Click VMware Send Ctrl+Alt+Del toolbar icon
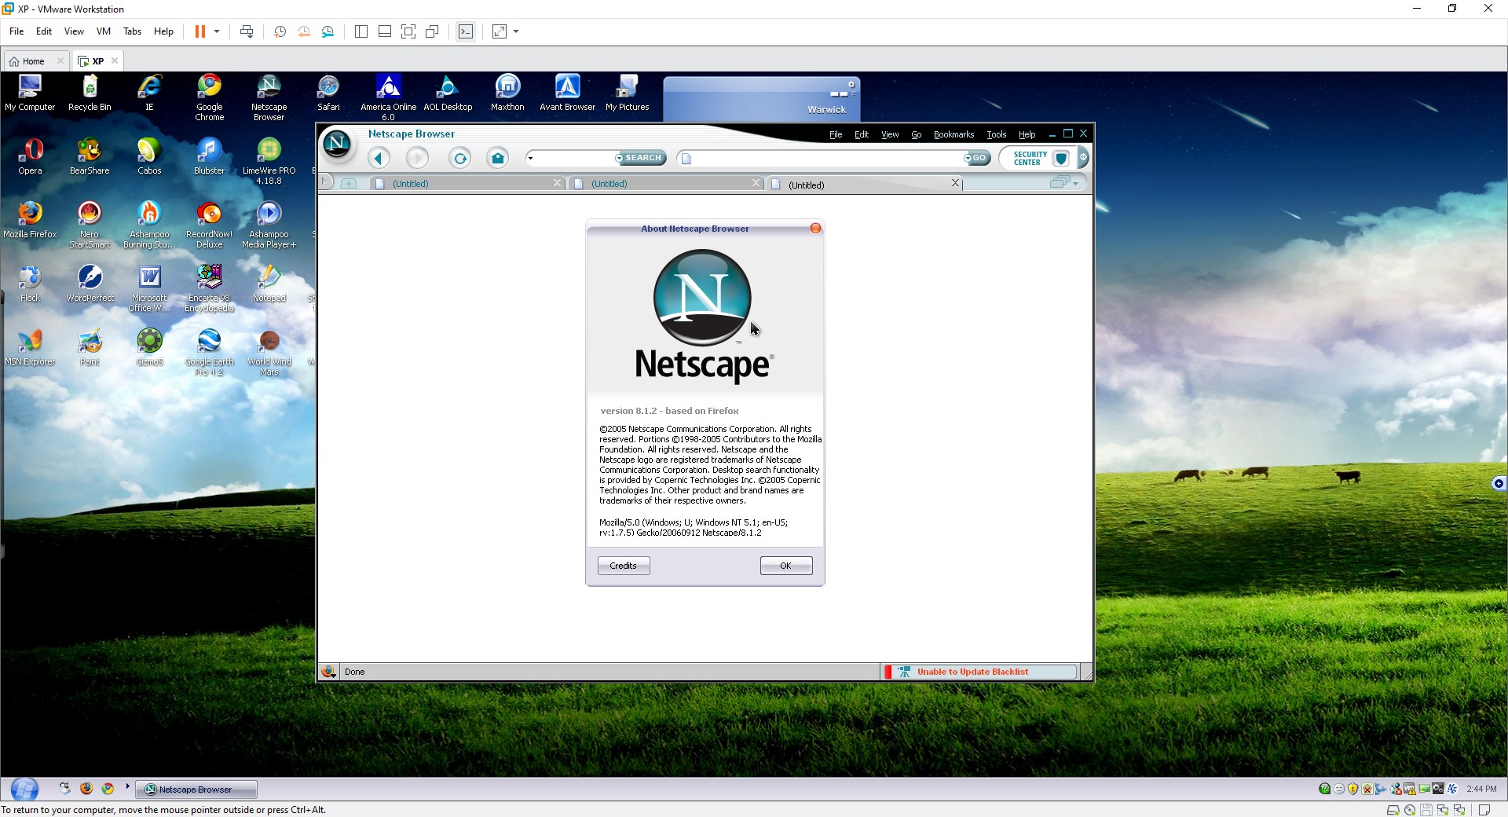 (x=247, y=31)
